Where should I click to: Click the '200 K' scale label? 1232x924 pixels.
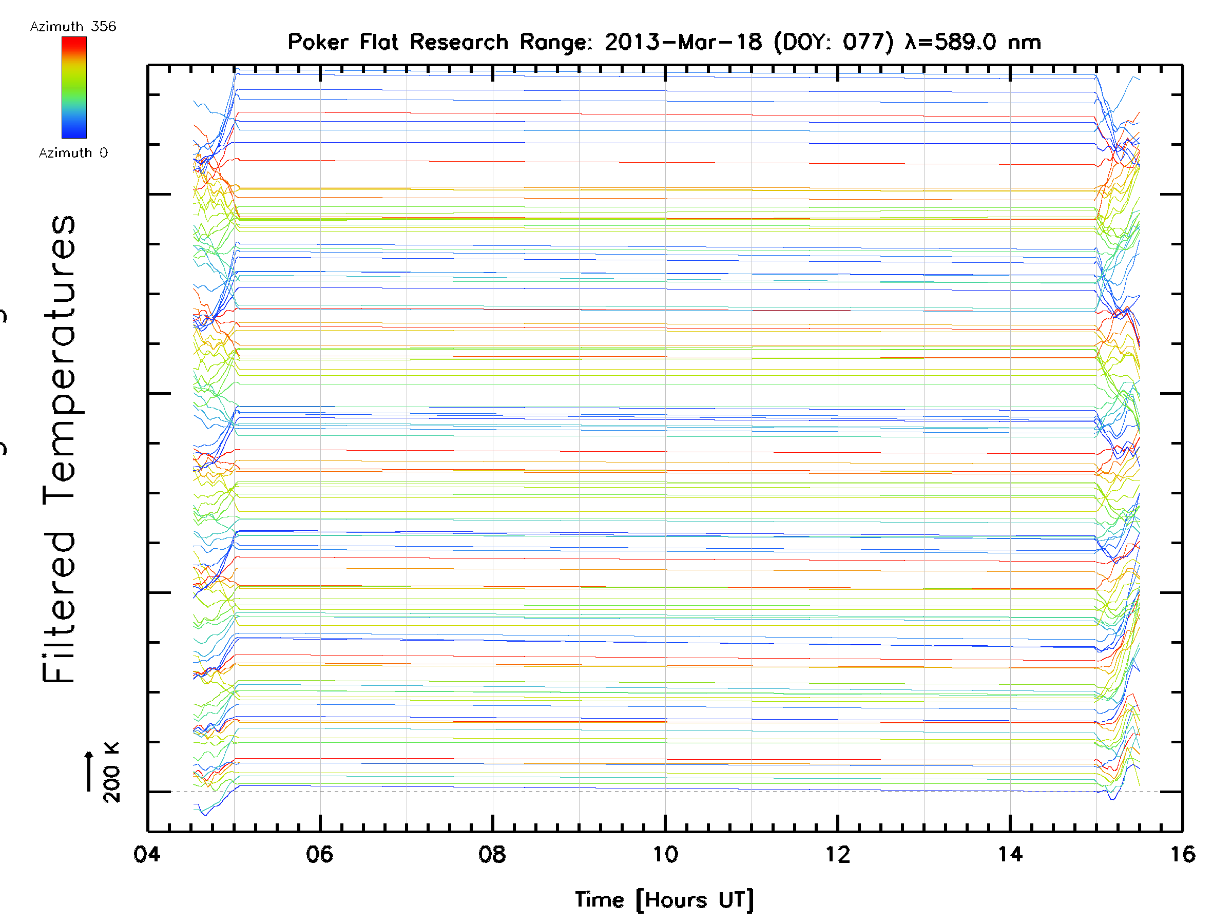click(x=111, y=773)
